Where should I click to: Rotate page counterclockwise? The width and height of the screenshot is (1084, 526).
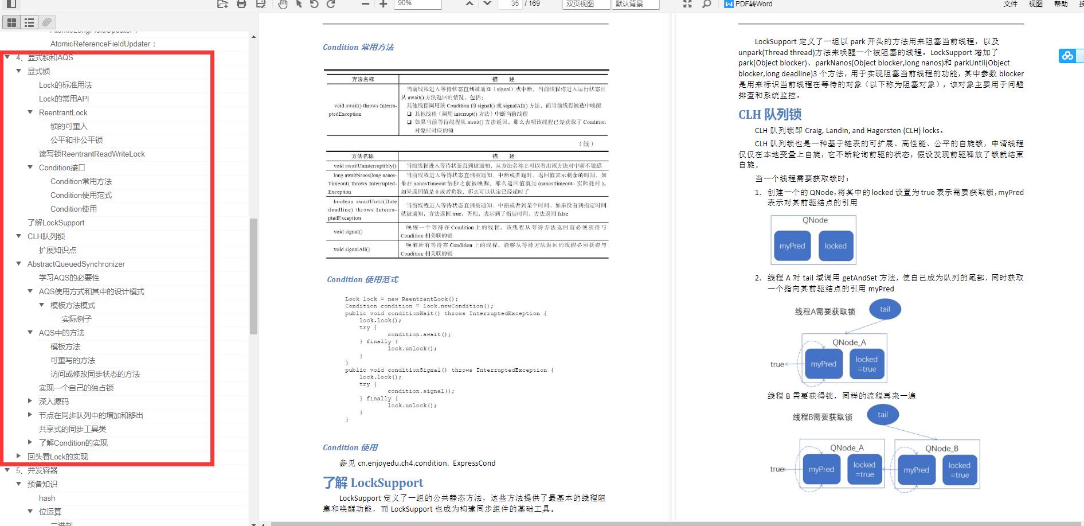click(x=314, y=4)
